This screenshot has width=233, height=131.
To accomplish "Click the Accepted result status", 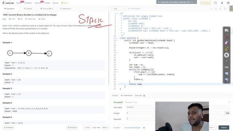I will pos(118,102).
